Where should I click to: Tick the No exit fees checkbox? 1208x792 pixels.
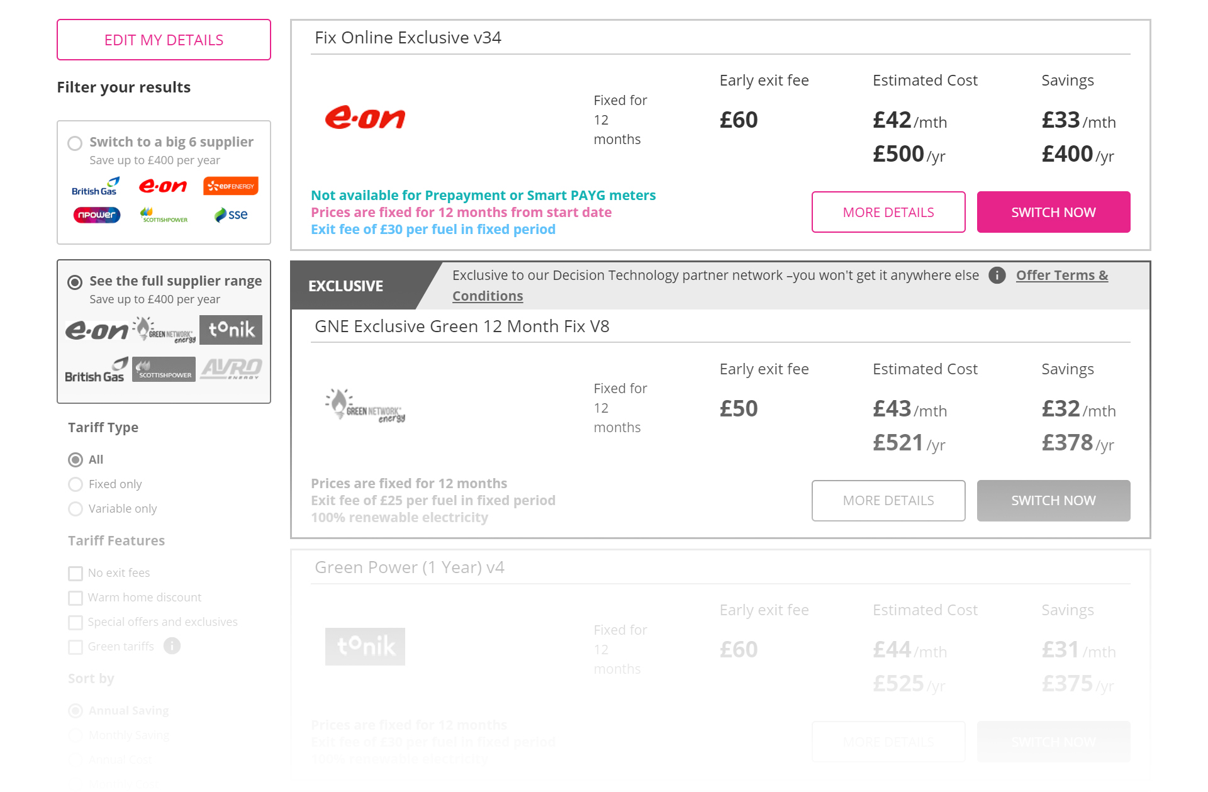tap(75, 573)
